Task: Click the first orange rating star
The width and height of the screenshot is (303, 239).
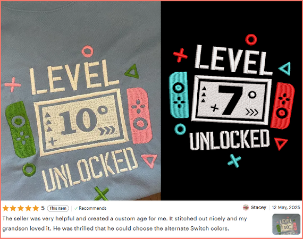Action: (x=6, y=208)
